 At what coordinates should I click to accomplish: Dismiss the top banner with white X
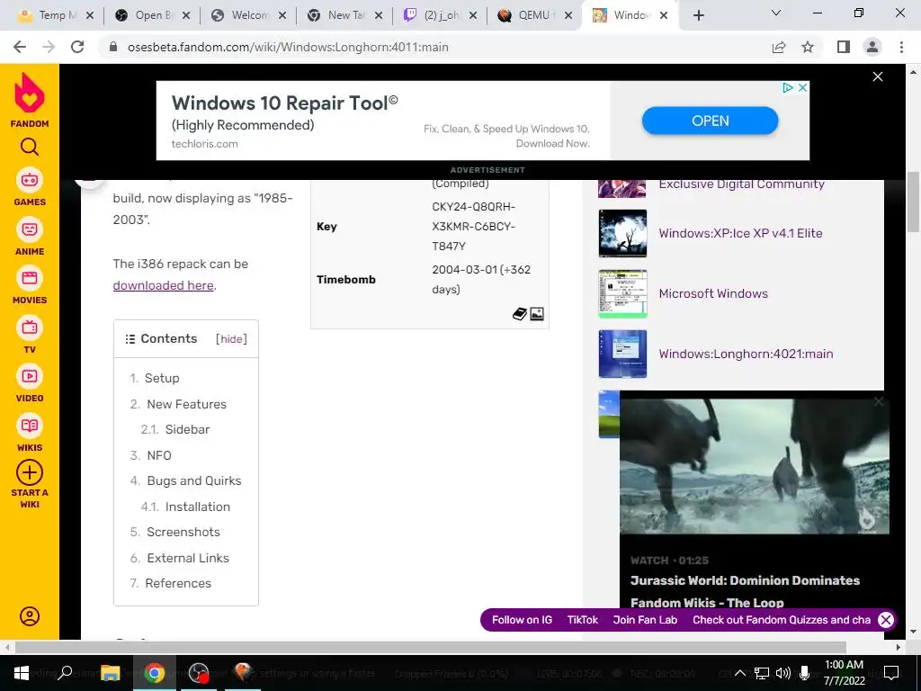(x=878, y=77)
